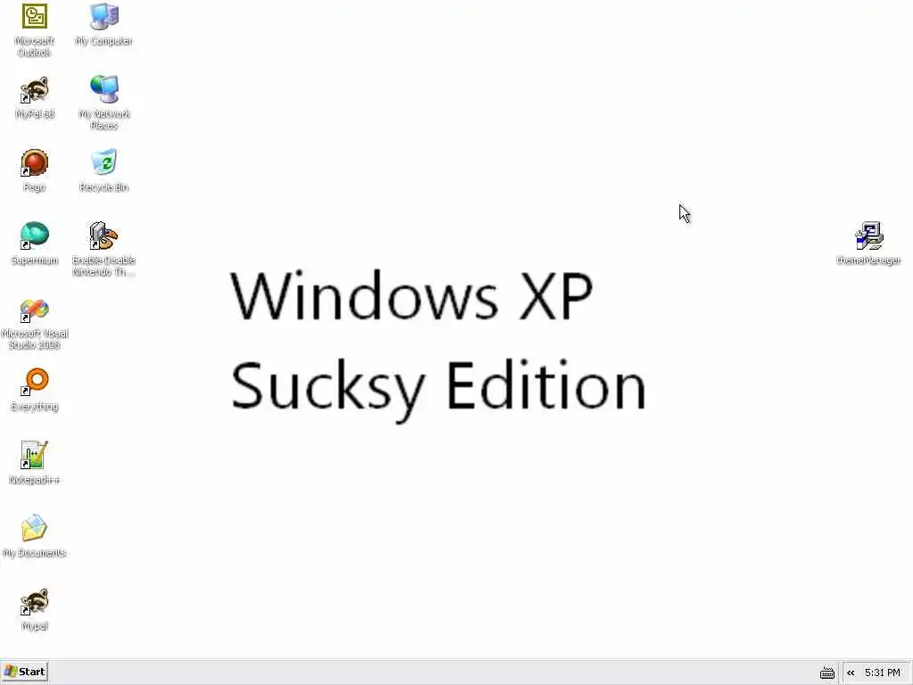
Task: Click the Windows XP Sucksy Edition wallpaper text
Action: tap(439, 343)
